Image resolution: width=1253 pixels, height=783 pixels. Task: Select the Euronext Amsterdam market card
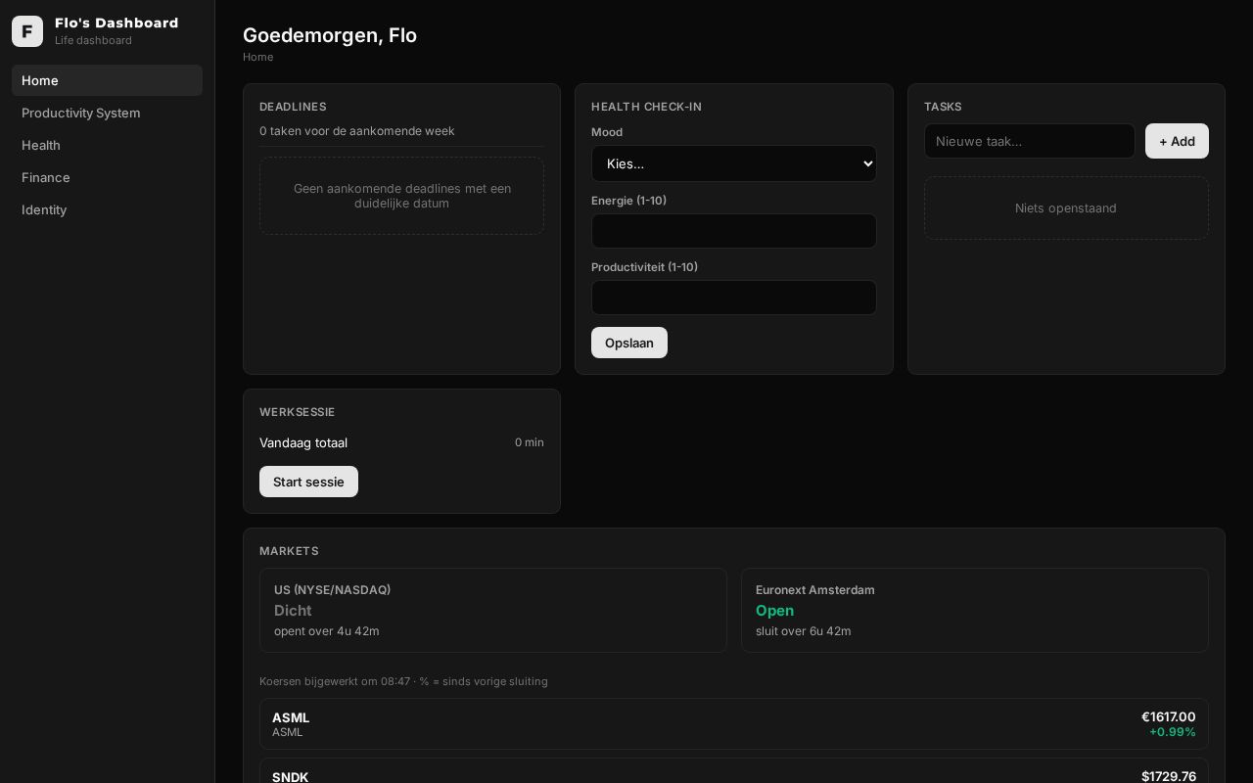click(975, 610)
